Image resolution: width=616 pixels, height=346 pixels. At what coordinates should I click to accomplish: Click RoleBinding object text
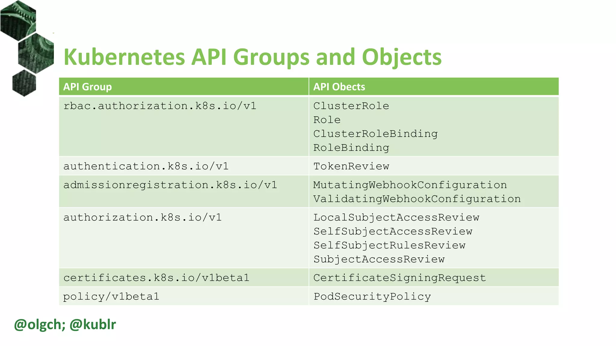coord(351,148)
